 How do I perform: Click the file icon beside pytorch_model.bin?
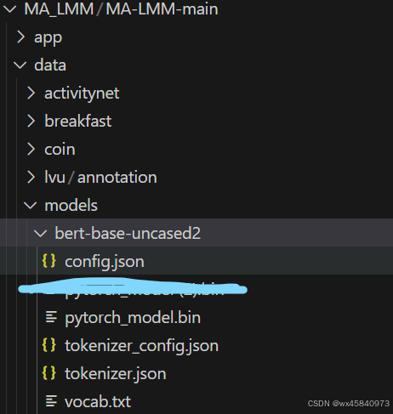point(51,317)
